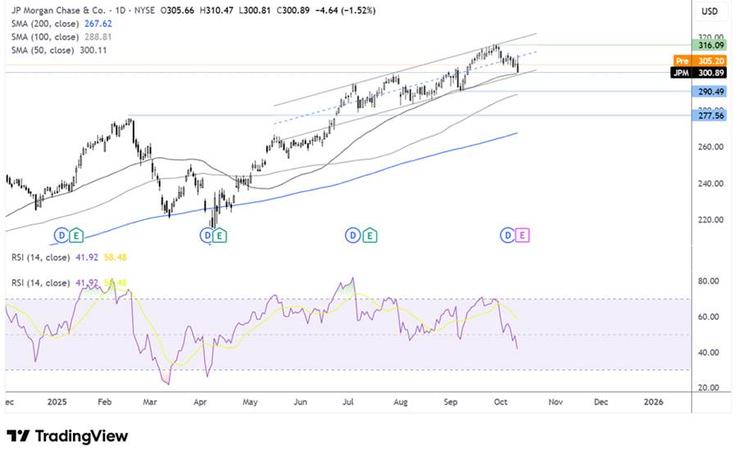Click the open price O305.66
Screen dimensions: 739x459
click(177, 11)
